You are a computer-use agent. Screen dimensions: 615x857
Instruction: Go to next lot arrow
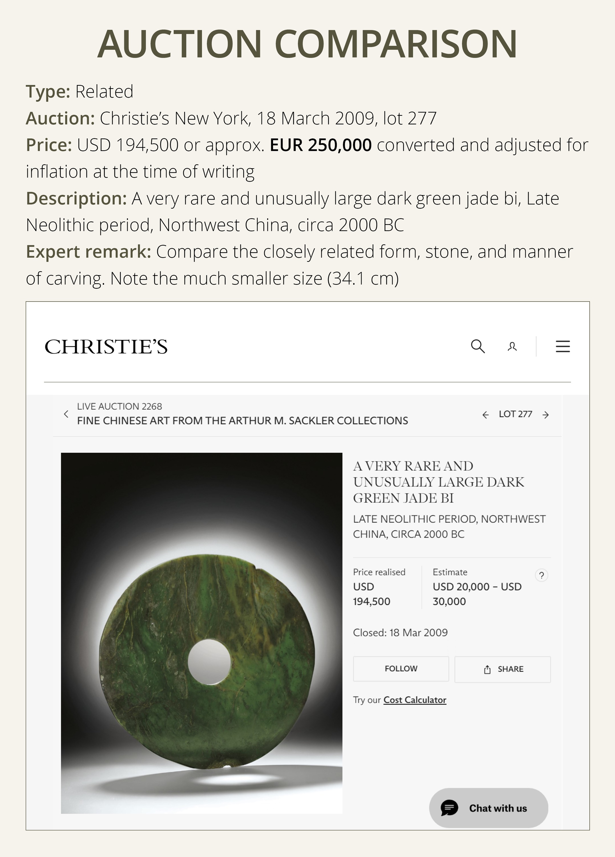click(x=546, y=415)
